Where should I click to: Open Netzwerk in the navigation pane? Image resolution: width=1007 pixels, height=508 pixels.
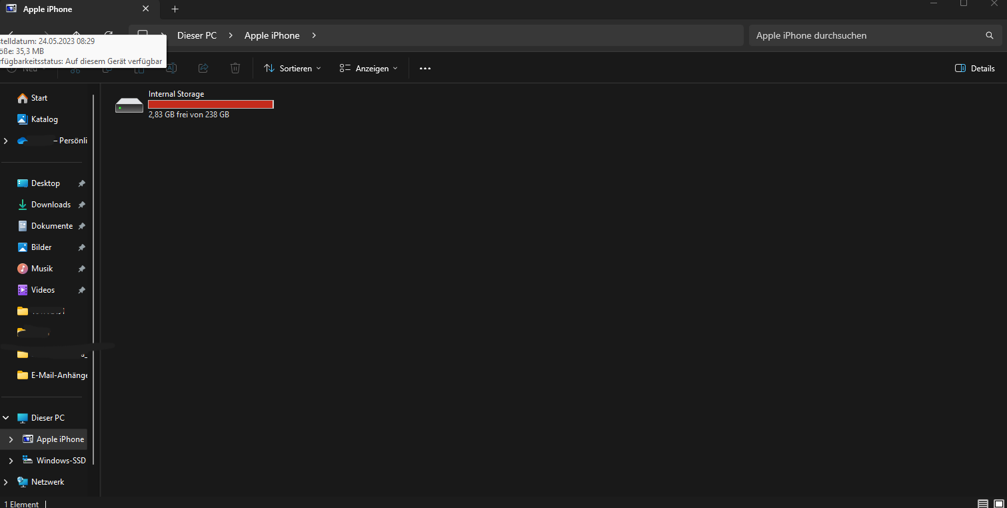pyautogui.click(x=47, y=482)
